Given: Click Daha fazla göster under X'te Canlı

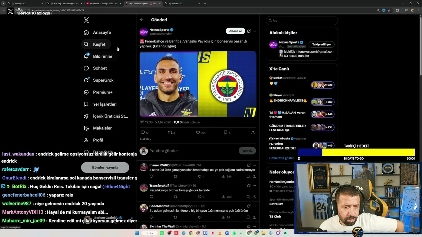Looking at the screenshot, I should pyautogui.click(x=282, y=158).
